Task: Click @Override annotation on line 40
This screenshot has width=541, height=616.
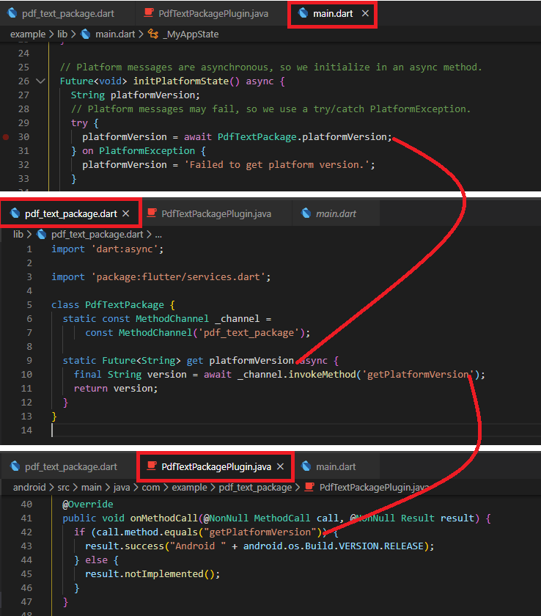Action: click(88, 505)
